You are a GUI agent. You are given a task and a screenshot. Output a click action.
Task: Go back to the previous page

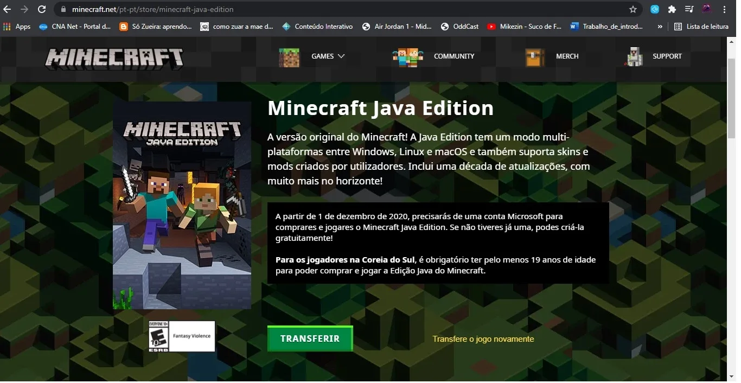click(x=8, y=9)
